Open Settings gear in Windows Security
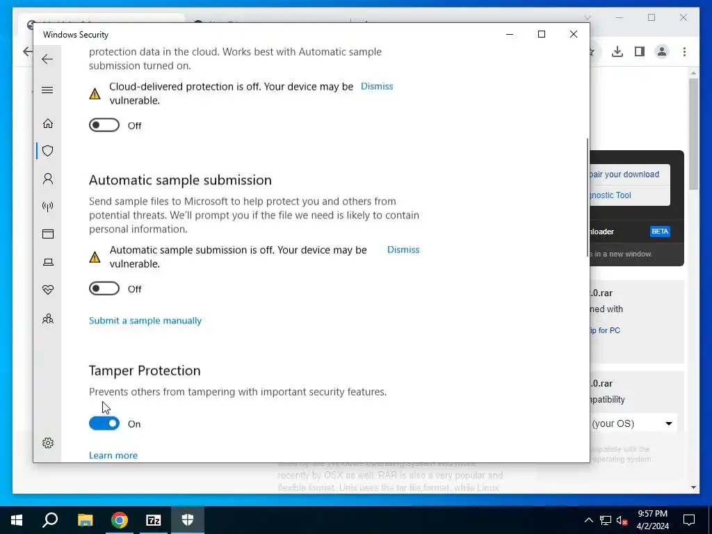 [x=48, y=443]
